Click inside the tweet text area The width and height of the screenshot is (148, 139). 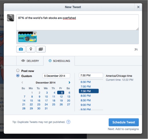77,22
